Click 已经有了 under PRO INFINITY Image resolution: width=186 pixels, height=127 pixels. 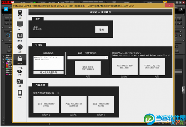point(125,77)
